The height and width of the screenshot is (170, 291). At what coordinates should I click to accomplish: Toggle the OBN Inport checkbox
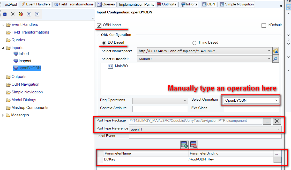coord(99,25)
